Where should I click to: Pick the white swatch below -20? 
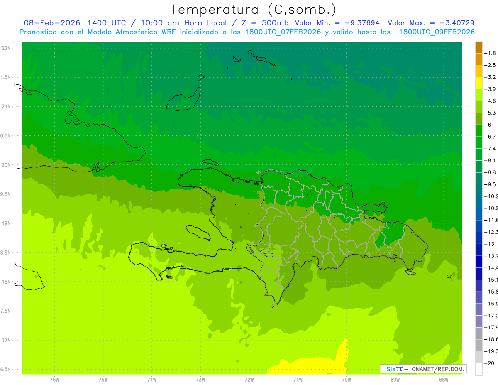(x=478, y=369)
